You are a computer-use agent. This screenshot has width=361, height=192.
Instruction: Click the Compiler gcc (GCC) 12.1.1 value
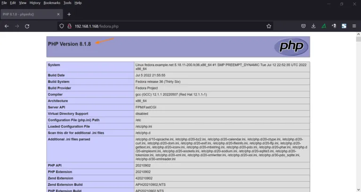coord(171,95)
